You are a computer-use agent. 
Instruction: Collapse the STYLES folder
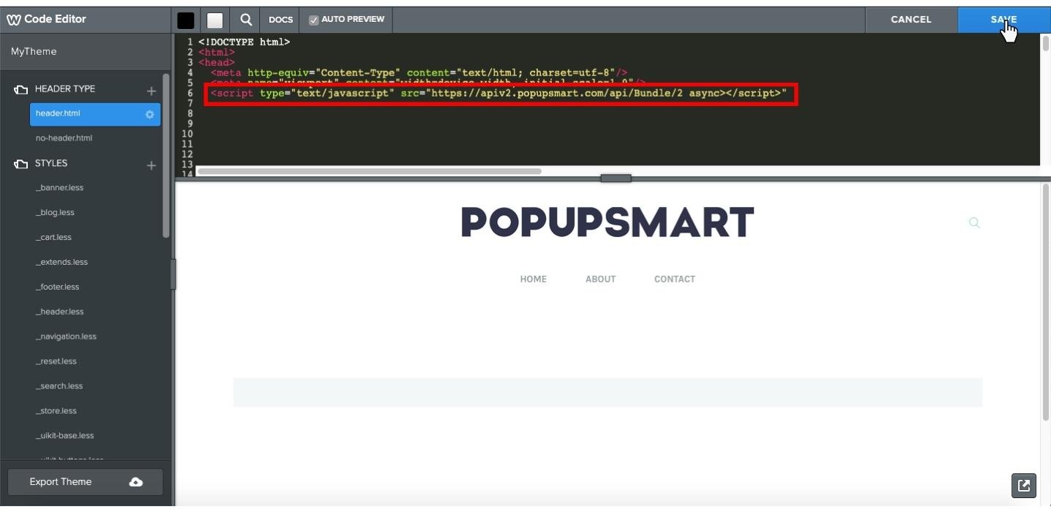coord(20,164)
